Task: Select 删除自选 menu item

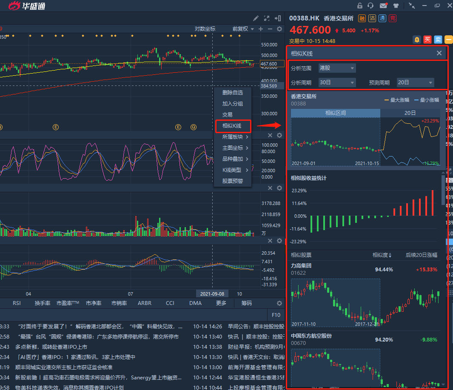Action: (x=233, y=92)
